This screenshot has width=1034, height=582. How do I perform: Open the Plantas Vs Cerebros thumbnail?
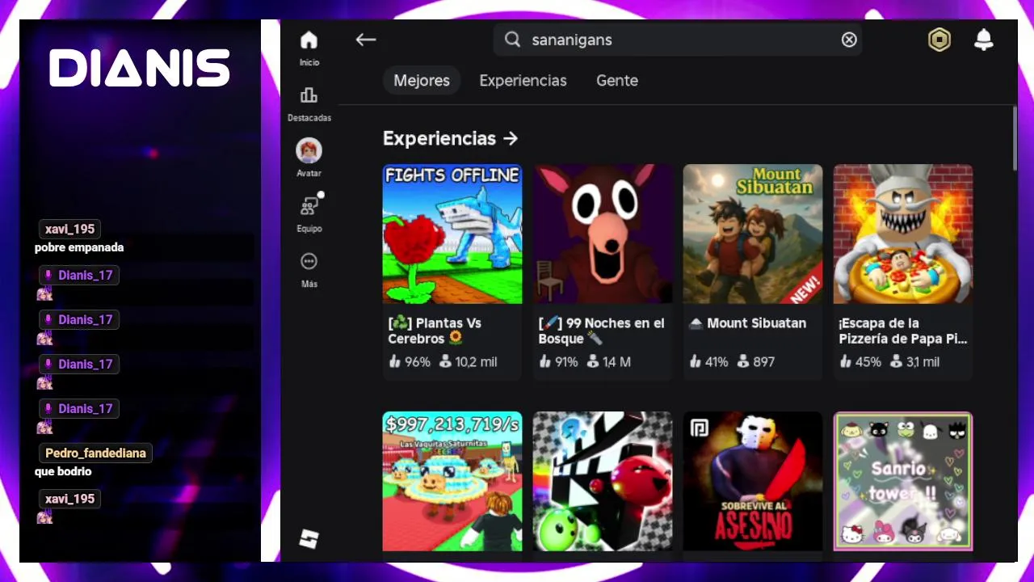[452, 234]
